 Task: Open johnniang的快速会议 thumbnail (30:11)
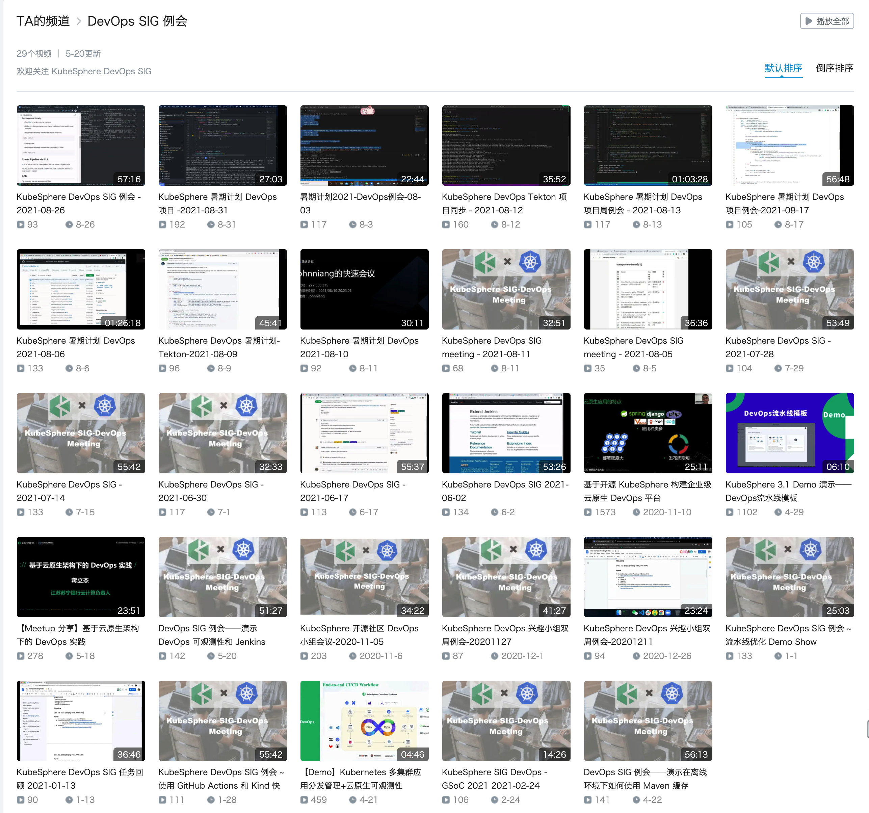(364, 289)
